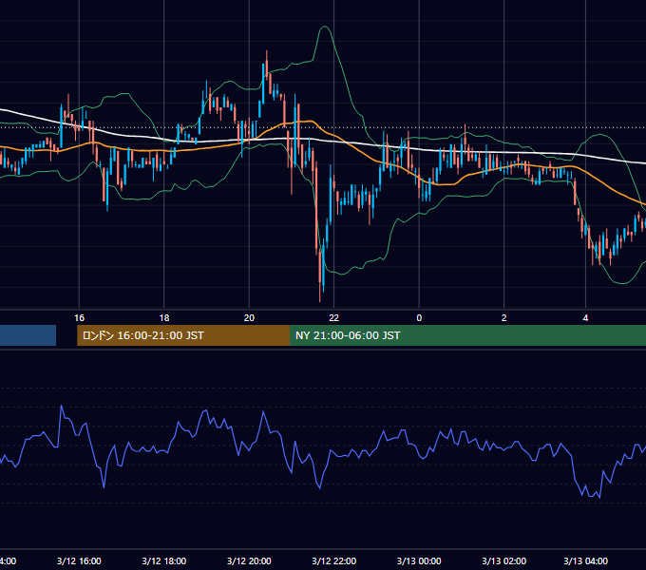Click the 3/12 18:00 time label
This screenshot has height=570, width=646.
click(164, 560)
